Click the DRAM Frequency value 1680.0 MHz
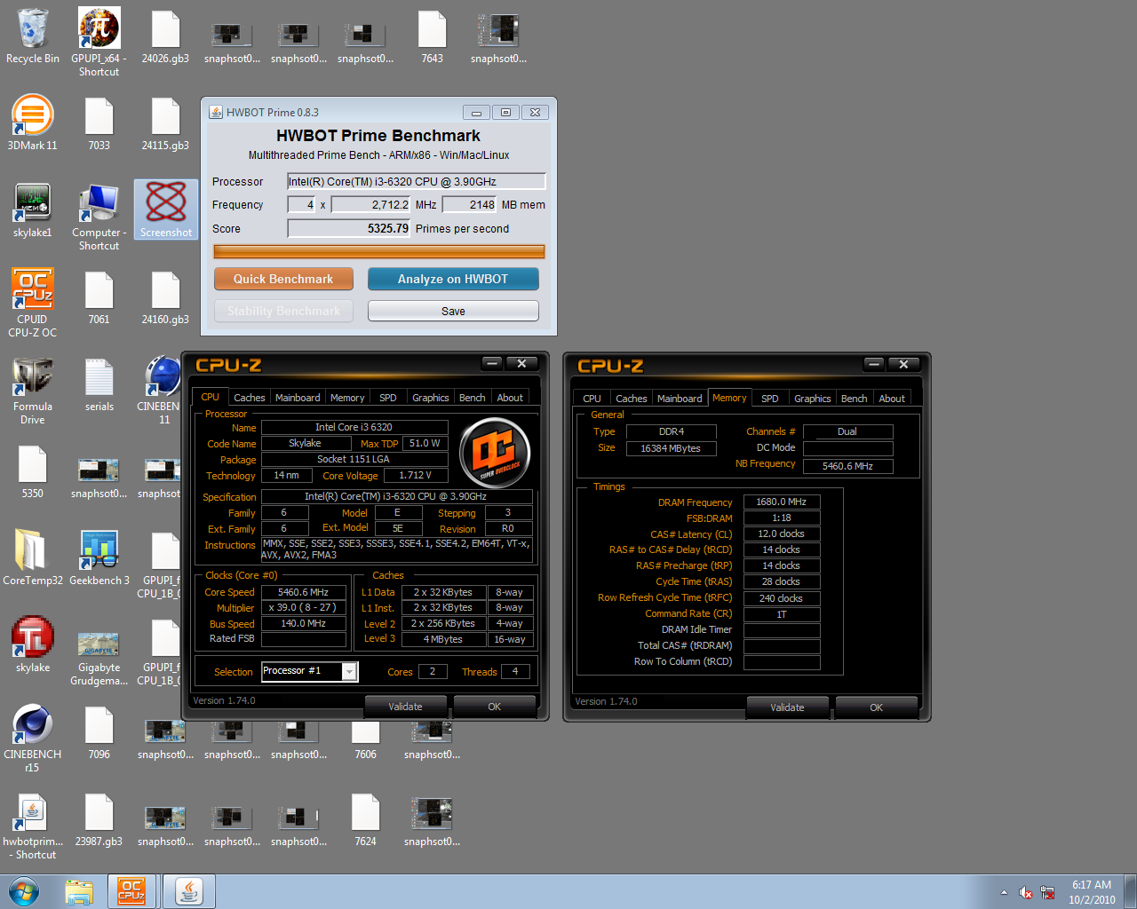 coord(782,502)
